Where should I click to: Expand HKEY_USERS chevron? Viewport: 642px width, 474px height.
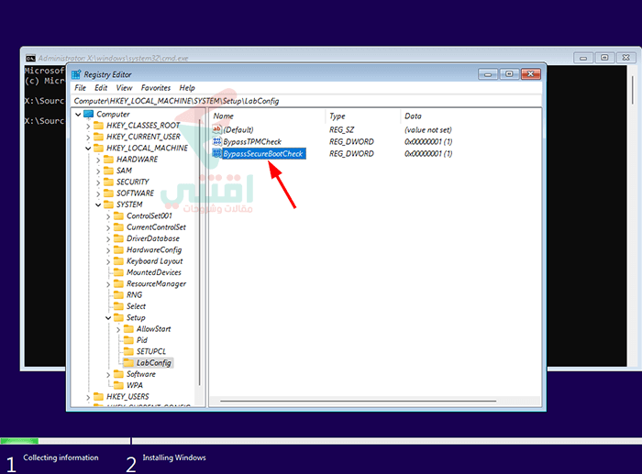click(x=88, y=397)
